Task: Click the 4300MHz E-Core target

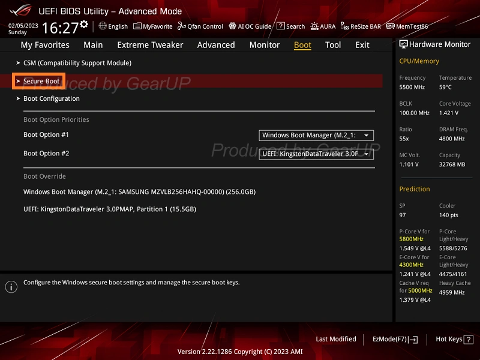Action: 411,265
